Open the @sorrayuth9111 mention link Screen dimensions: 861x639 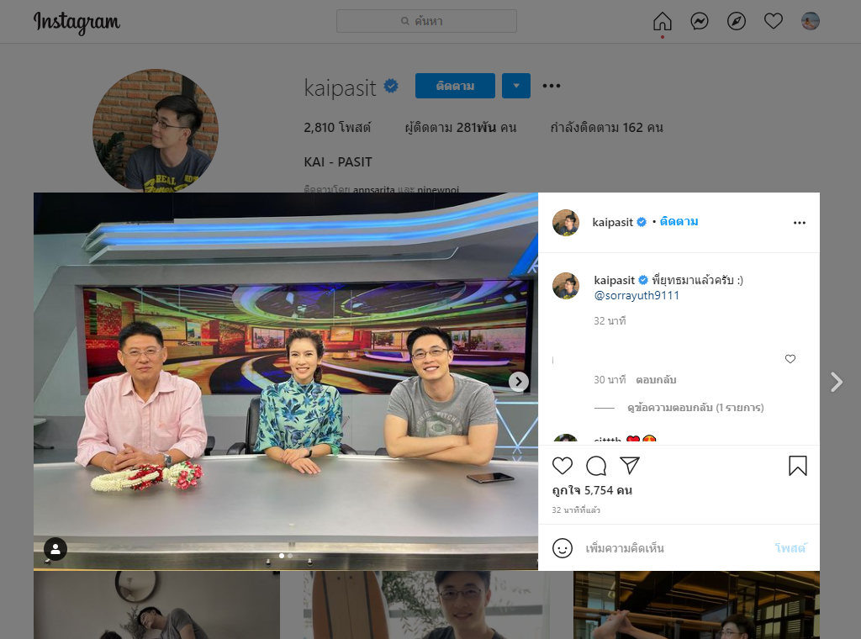pyautogui.click(x=637, y=296)
